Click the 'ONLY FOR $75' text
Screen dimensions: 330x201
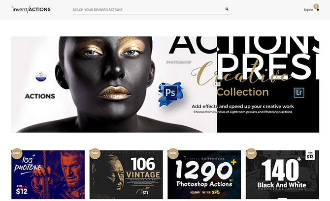(211, 192)
